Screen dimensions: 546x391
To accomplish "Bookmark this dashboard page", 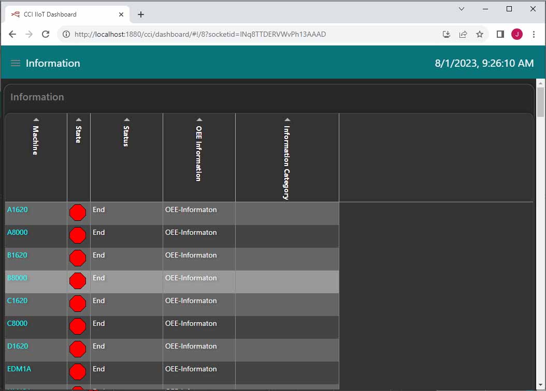I will [x=480, y=34].
